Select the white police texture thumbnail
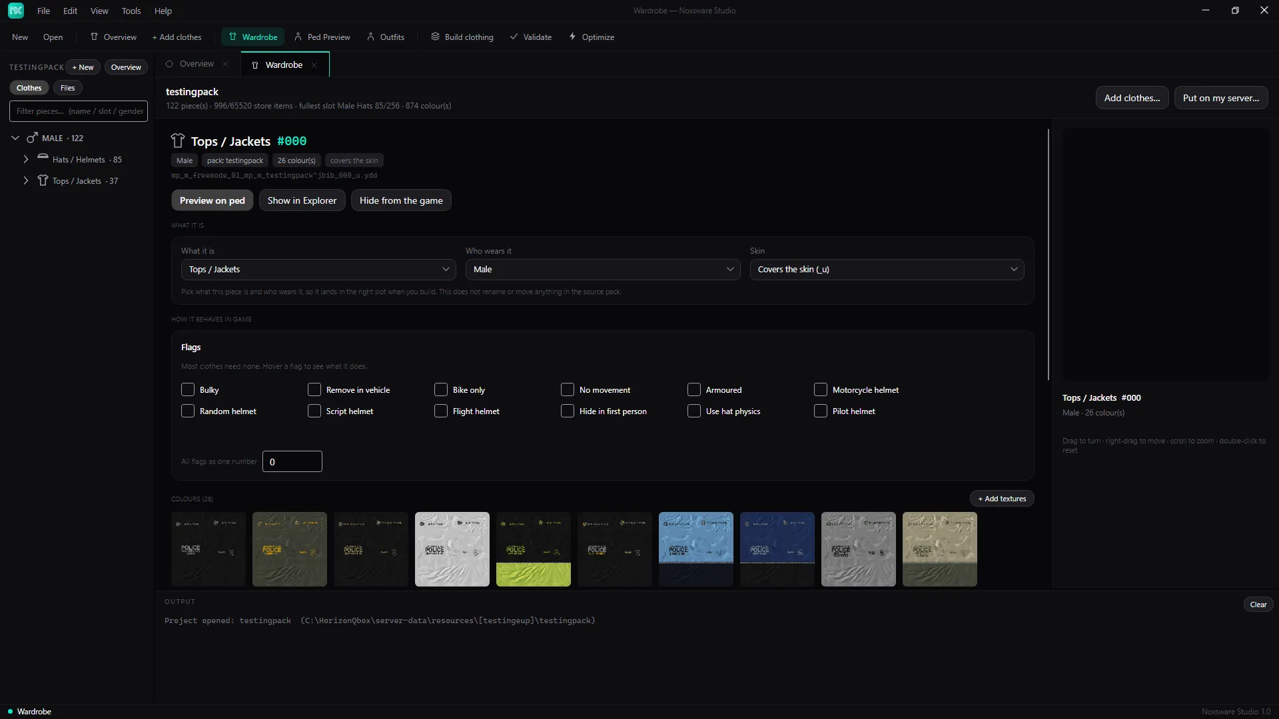Viewport: 1279px width, 719px height. (452, 549)
